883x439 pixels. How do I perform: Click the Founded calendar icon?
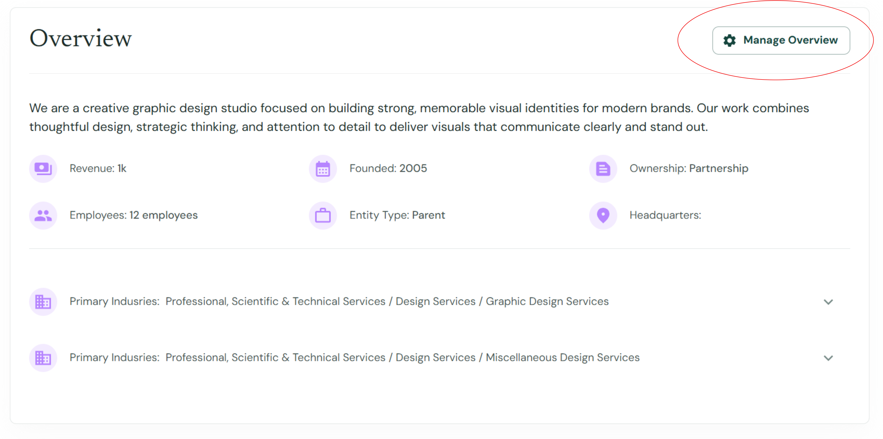click(x=323, y=169)
